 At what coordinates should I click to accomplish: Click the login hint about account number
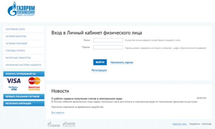(153, 40)
